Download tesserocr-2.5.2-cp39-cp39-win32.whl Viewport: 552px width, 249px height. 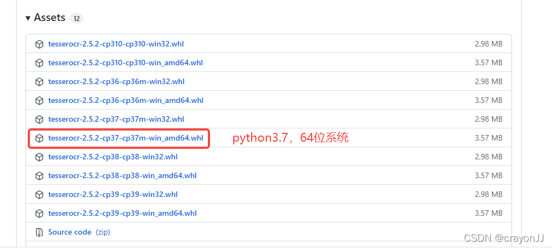(113, 194)
